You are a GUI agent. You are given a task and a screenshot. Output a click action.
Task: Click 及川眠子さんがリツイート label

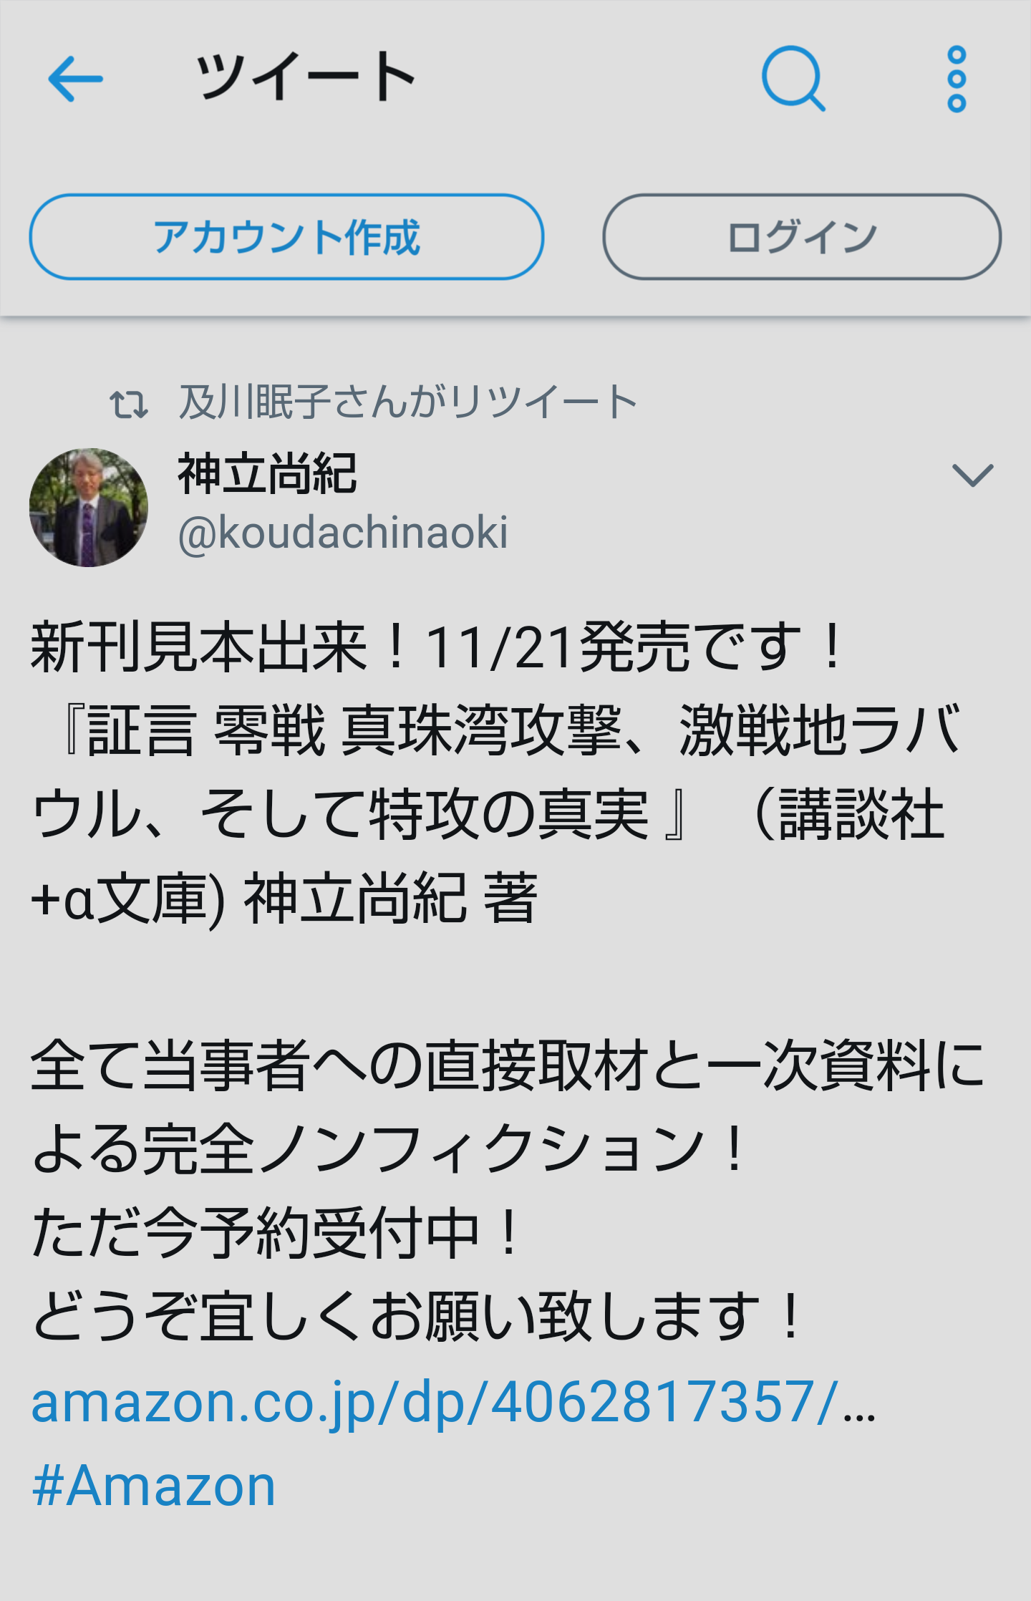pos(407,402)
